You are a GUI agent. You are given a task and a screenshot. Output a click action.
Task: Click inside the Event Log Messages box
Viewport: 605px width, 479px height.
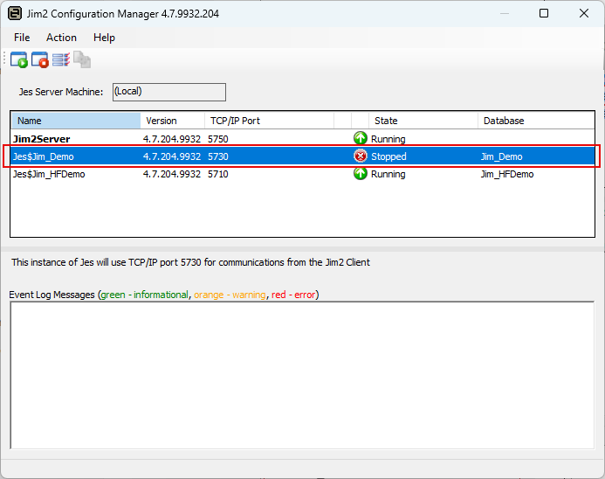click(302, 375)
